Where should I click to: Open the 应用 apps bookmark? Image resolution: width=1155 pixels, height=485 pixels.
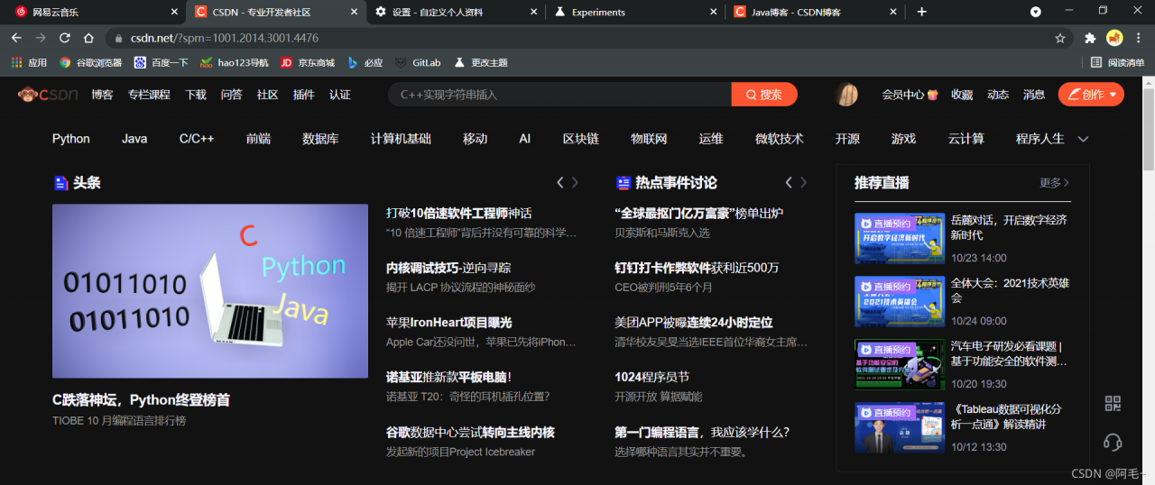tap(29, 63)
